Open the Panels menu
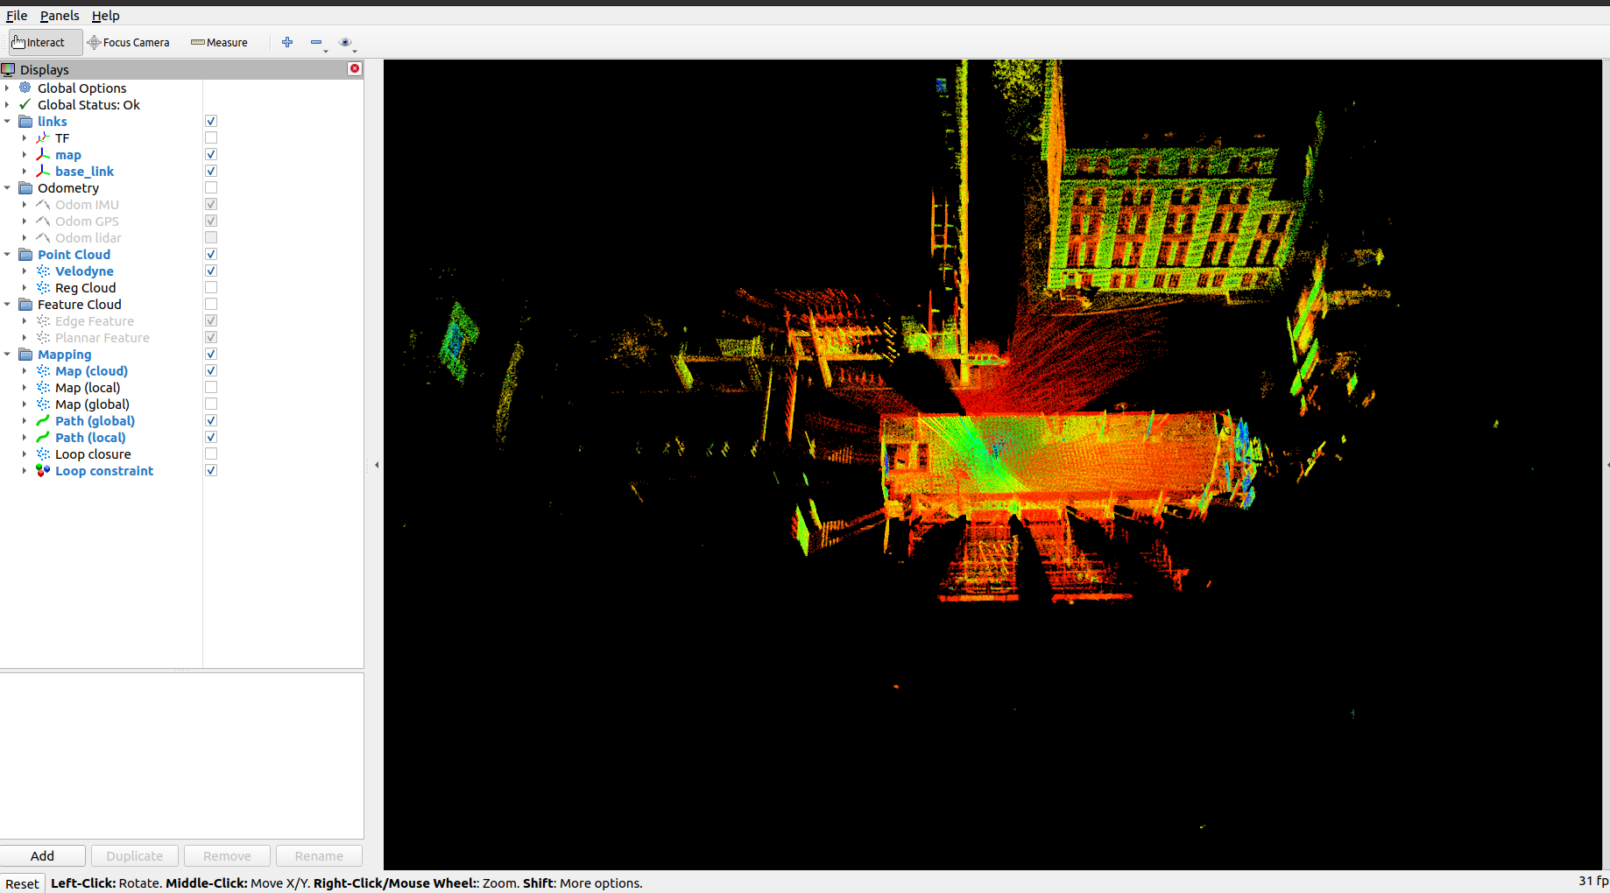Image resolution: width=1610 pixels, height=893 pixels. (x=60, y=16)
